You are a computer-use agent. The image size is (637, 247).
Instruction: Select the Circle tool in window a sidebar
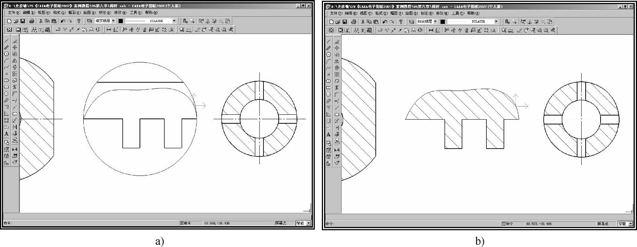7,53
